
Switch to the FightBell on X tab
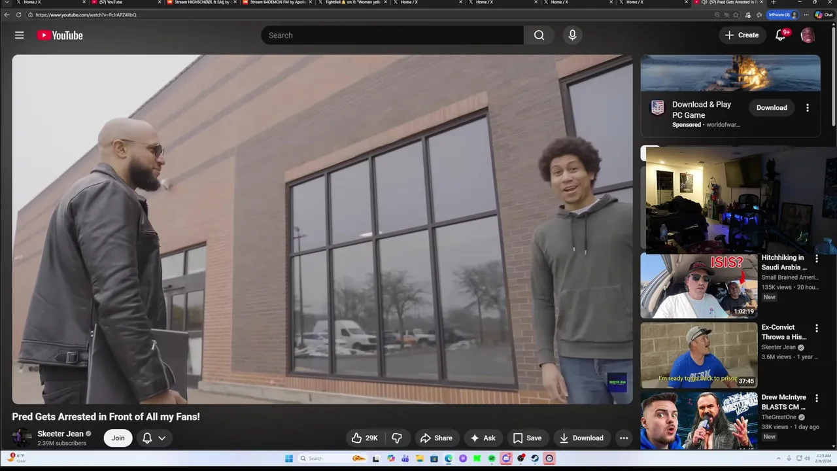(x=352, y=3)
